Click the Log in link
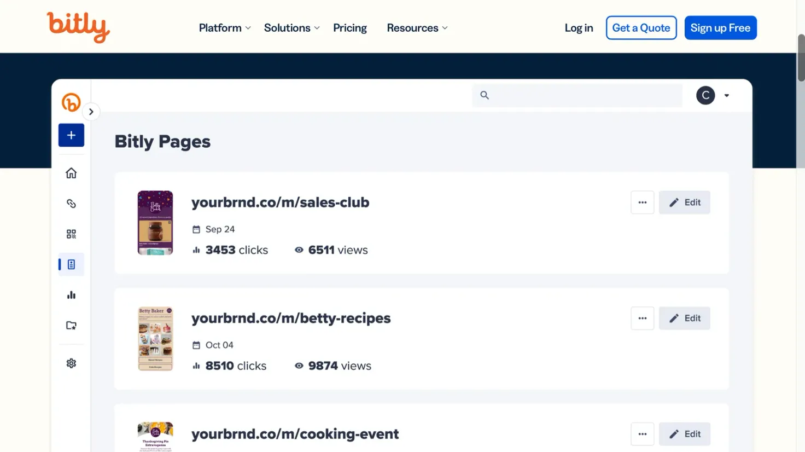The width and height of the screenshot is (805, 452). click(x=579, y=28)
